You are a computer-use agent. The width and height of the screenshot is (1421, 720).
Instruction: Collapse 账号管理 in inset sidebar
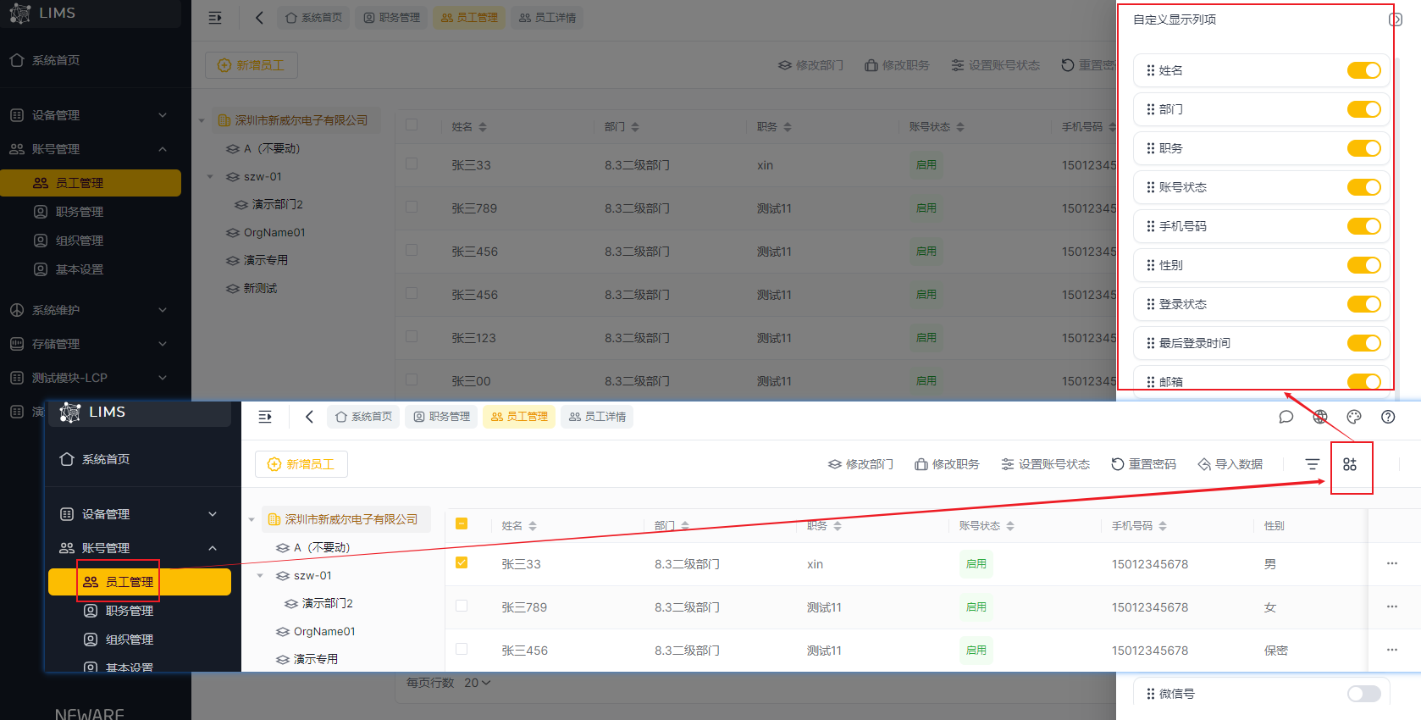[139, 548]
